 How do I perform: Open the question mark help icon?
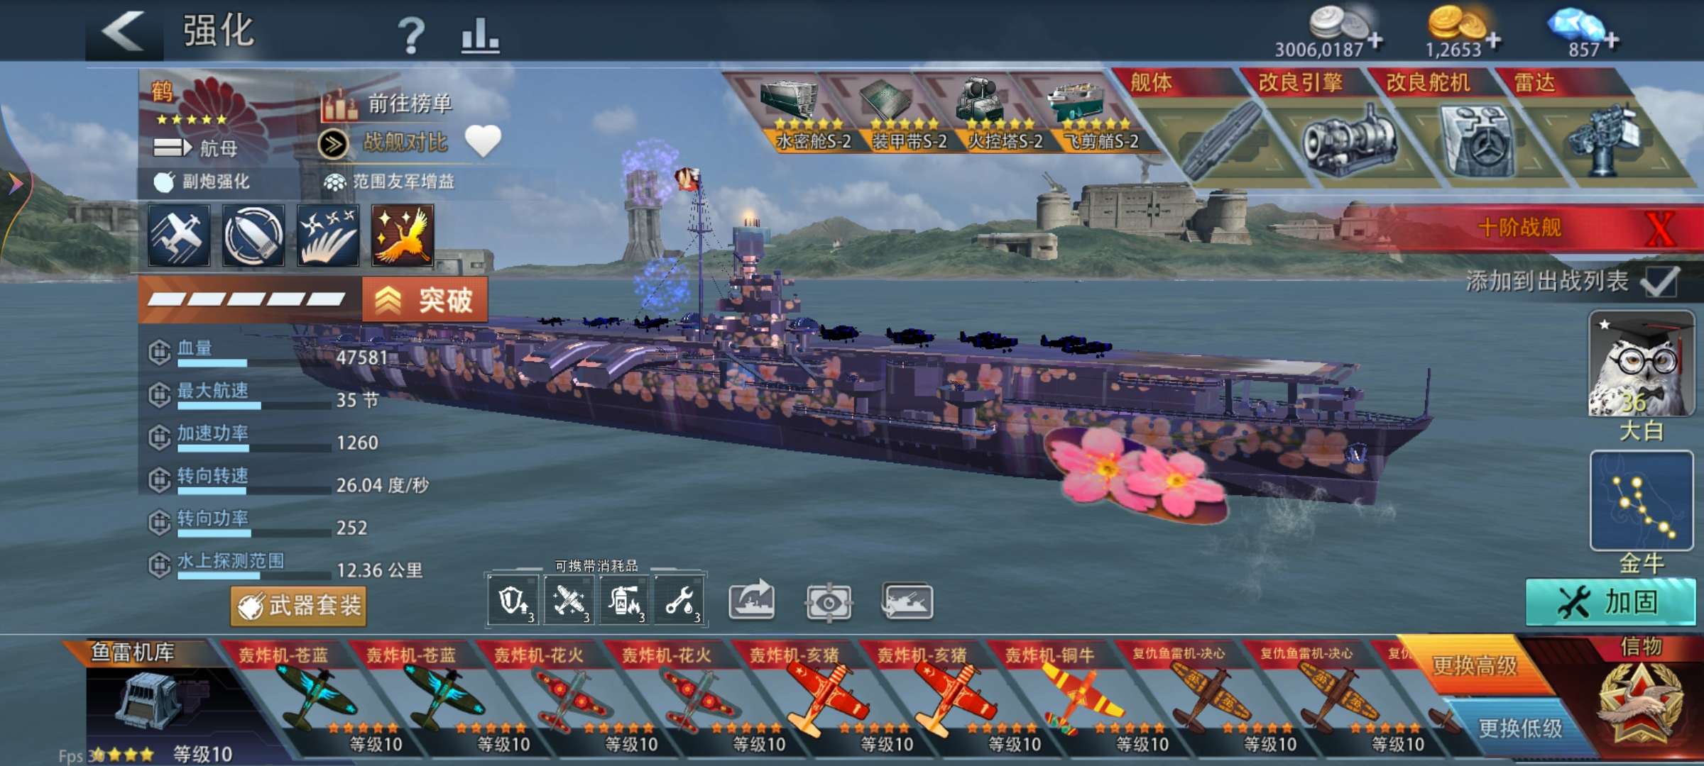[x=410, y=35]
